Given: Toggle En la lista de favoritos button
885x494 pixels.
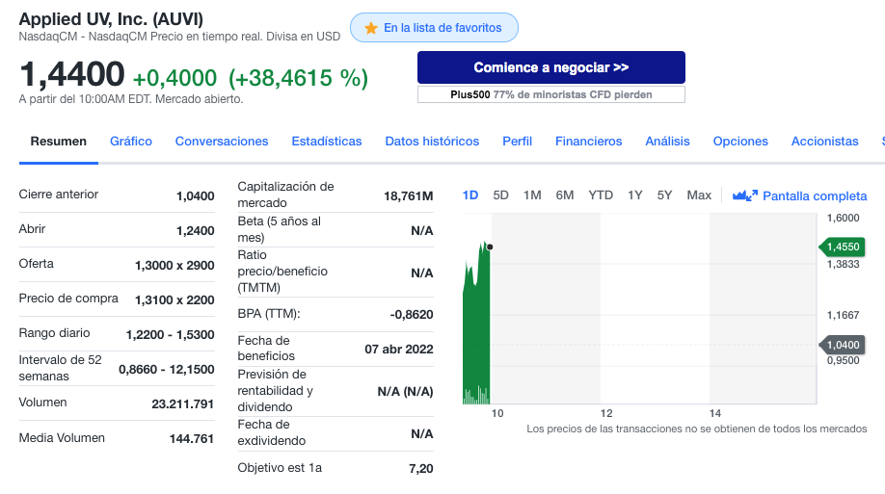Looking at the screenshot, I should click(x=434, y=28).
